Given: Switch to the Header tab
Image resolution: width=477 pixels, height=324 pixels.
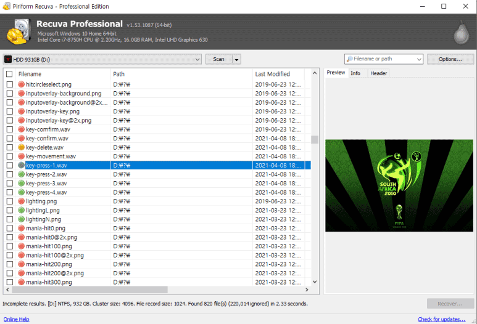Looking at the screenshot, I should [378, 73].
